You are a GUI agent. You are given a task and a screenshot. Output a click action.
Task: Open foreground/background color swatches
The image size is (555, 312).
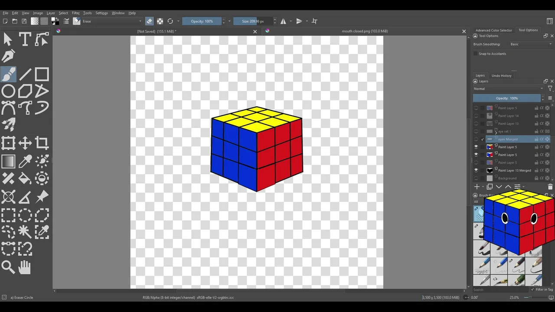pos(55,21)
